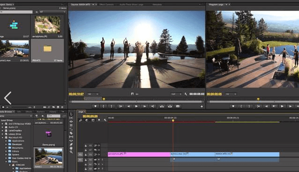Viewport: 299px width, 172px height.
Task: Collapse Macintosh HD node
Action: click(2, 137)
